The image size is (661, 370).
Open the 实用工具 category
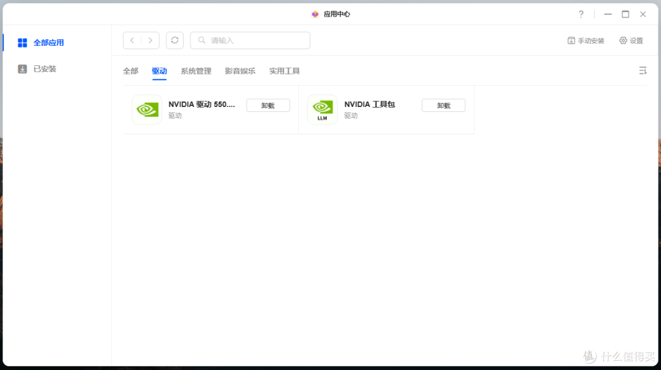coord(284,70)
